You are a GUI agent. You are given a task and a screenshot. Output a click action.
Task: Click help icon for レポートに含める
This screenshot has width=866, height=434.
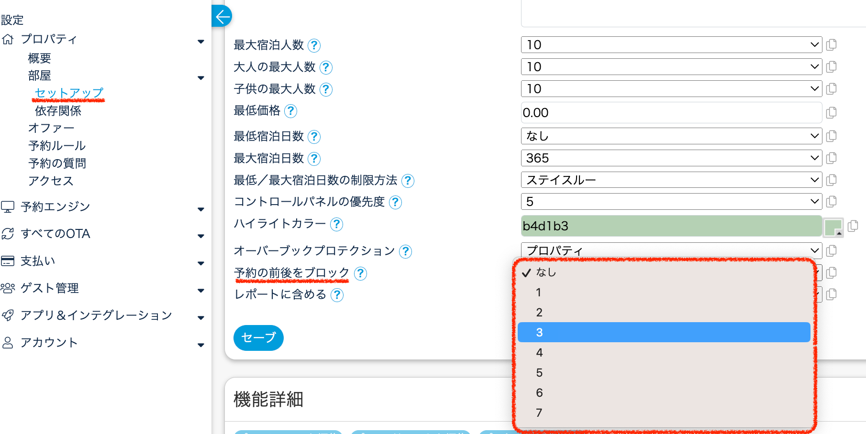(x=337, y=295)
